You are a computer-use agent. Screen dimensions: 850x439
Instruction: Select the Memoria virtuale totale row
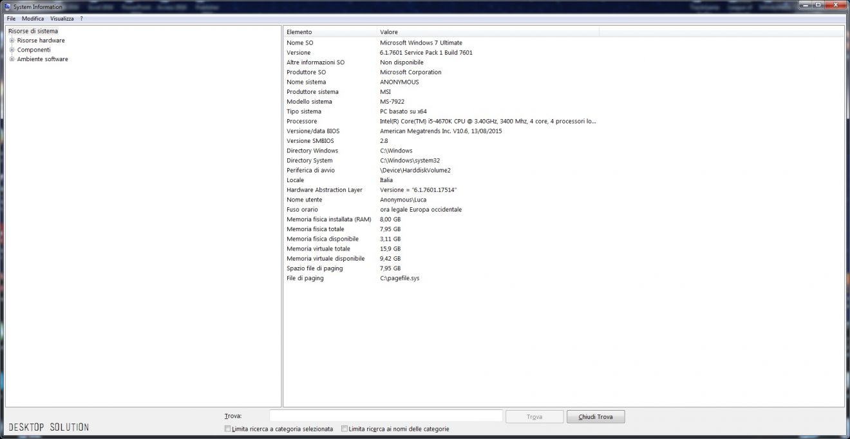pos(441,248)
